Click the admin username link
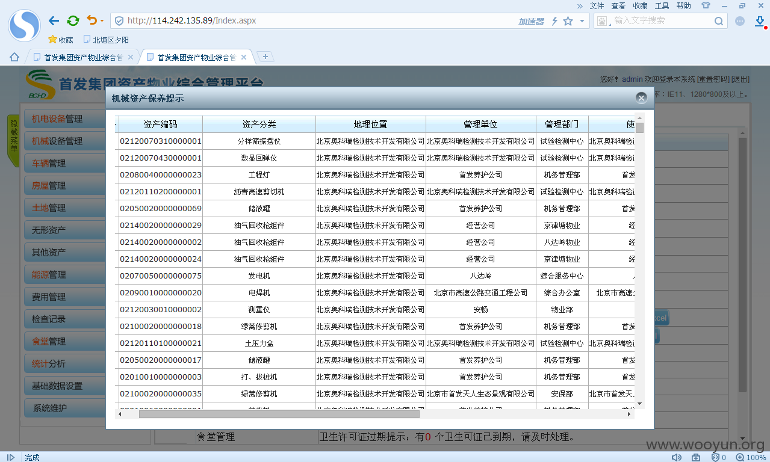Viewport: 770px width, 462px height. [x=632, y=79]
